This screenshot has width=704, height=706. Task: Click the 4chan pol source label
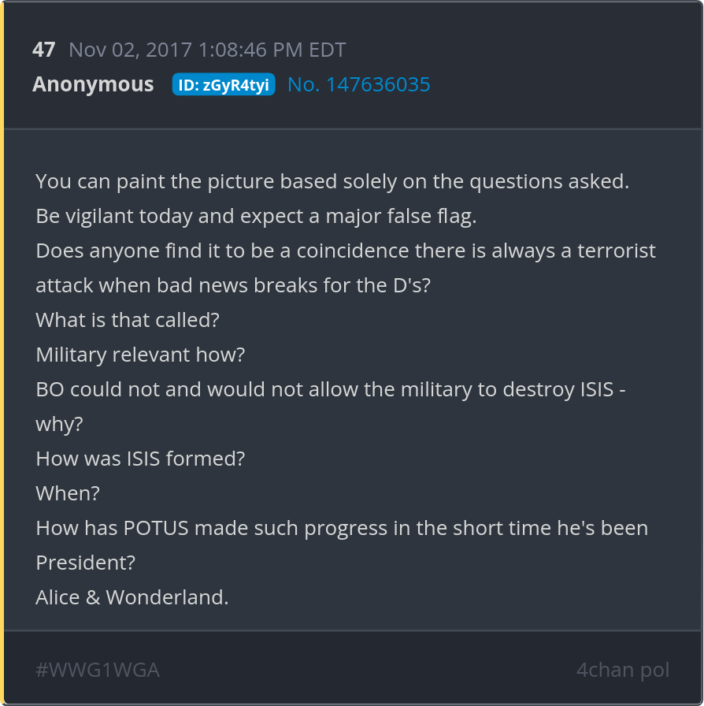pyautogui.click(x=623, y=671)
